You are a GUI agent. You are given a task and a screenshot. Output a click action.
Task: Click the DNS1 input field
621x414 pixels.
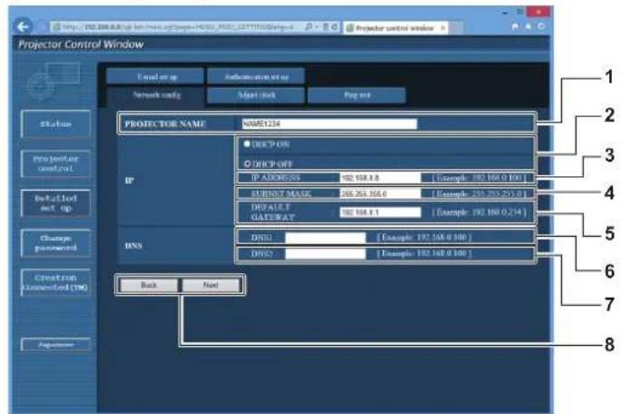(325, 238)
